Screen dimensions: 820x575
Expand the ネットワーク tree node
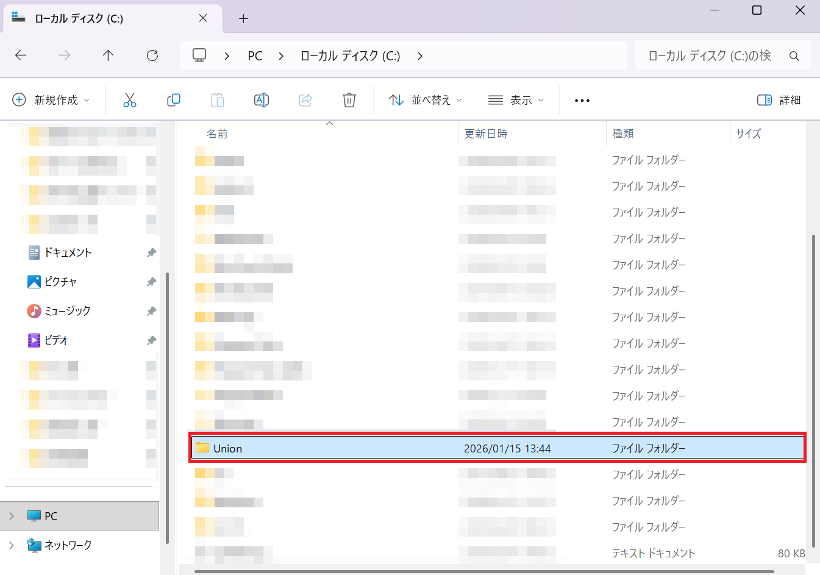pos(12,545)
